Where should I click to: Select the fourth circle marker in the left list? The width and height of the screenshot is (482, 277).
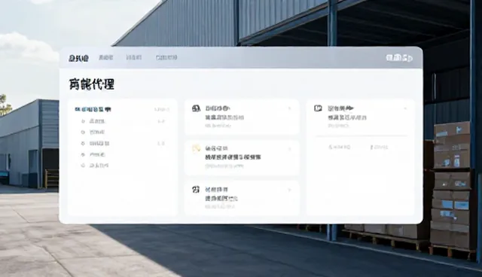[83, 154]
